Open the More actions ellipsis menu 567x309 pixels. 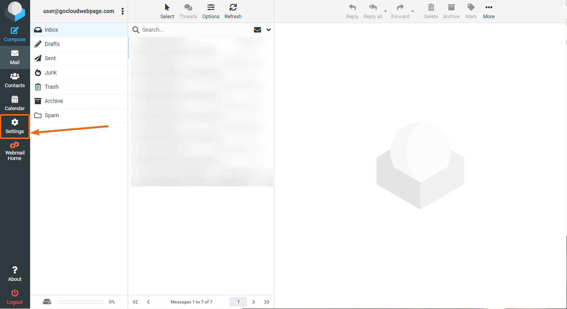[489, 11]
